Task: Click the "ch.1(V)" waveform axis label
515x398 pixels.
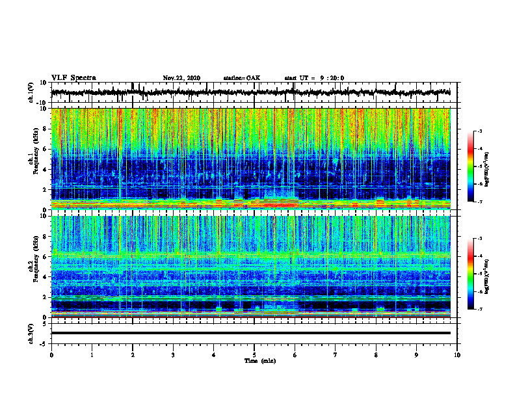Action: pyautogui.click(x=31, y=92)
